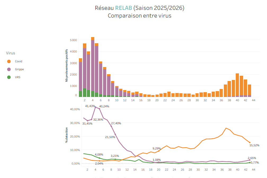Image resolution: width=267 pixels, height=178 pixels.
Task: Click the orange Covid legend circle
Action: tap(9, 61)
